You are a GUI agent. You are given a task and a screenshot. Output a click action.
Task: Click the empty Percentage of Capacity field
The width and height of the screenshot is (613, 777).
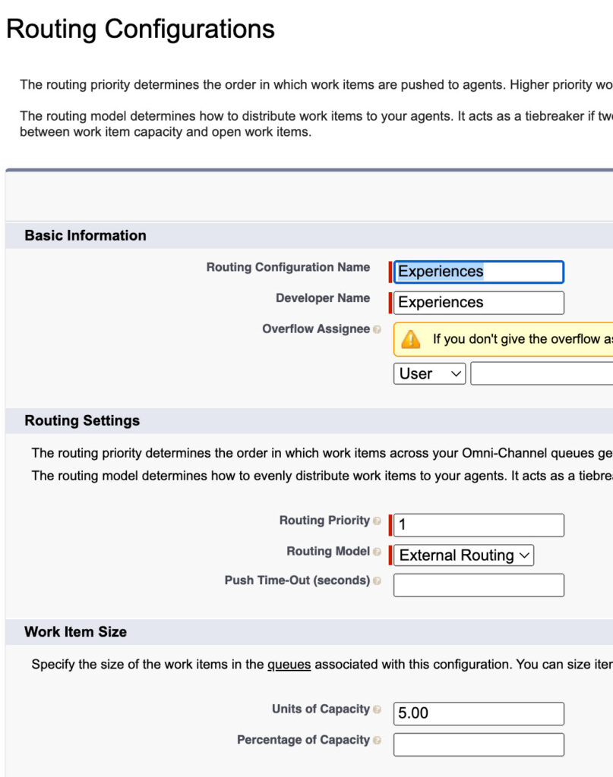[x=479, y=744]
